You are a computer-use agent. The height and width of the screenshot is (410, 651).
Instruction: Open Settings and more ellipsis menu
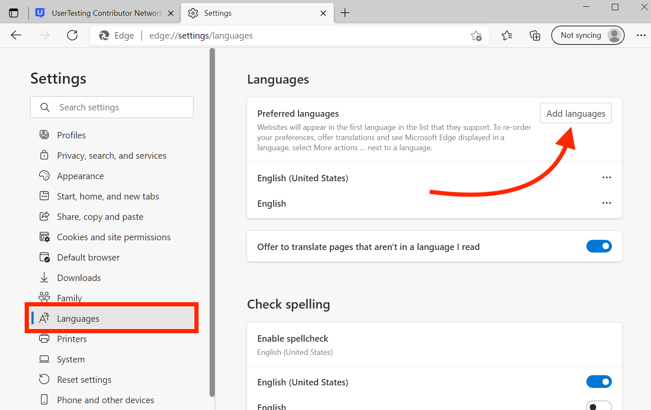pyautogui.click(x=641, y=35)
